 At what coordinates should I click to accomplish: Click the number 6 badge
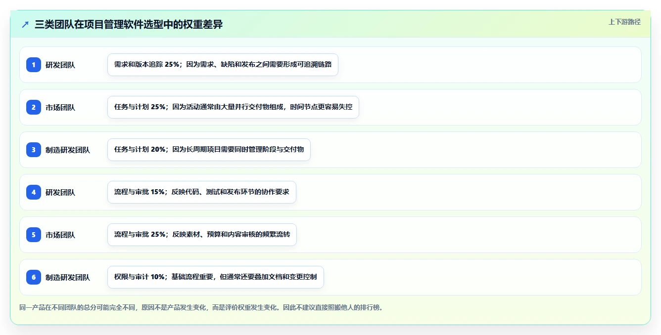click(34, 277)
